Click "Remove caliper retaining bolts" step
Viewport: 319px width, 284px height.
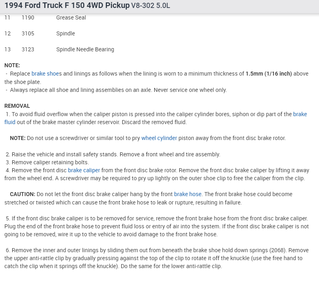click(50, 162)
